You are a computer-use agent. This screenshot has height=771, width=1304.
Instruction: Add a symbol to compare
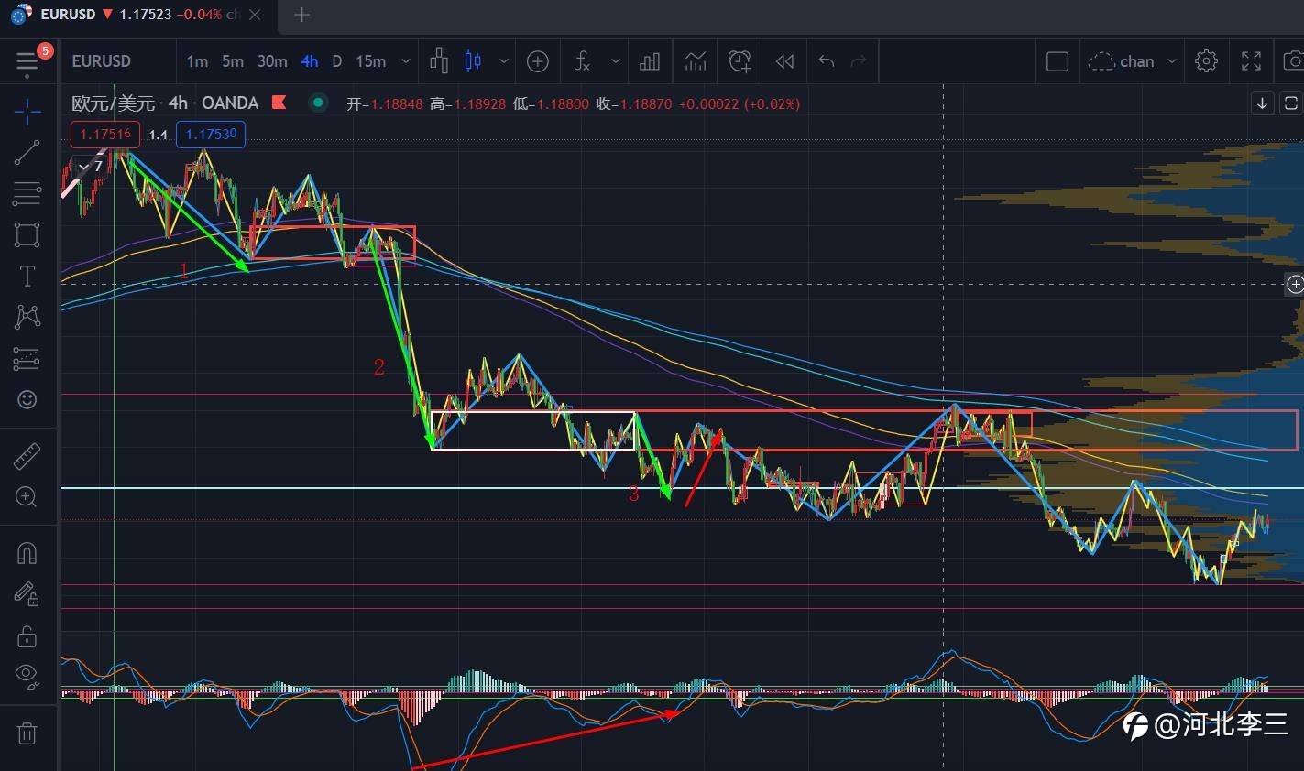click(538, 61)
